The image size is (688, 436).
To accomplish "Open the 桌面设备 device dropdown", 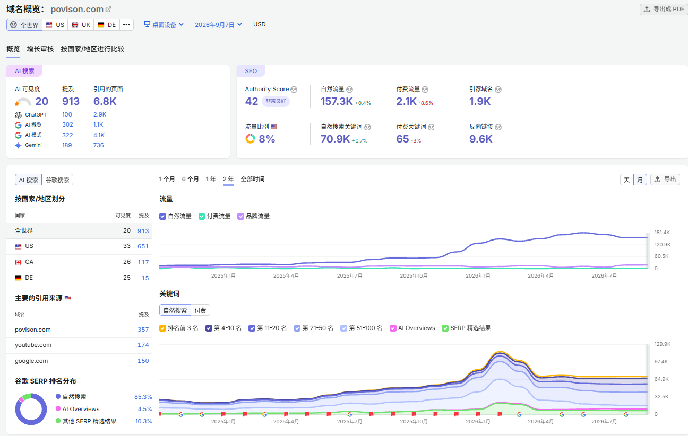I will (164, 24).
